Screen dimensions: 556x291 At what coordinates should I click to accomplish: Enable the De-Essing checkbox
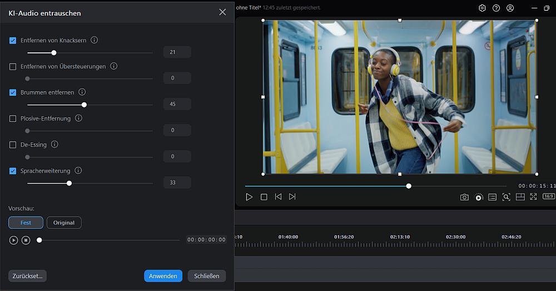(13, 145)
